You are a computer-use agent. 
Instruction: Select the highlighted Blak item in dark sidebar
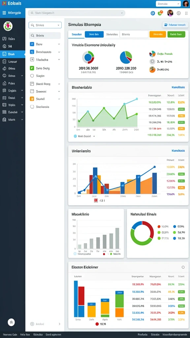(13, 54)
